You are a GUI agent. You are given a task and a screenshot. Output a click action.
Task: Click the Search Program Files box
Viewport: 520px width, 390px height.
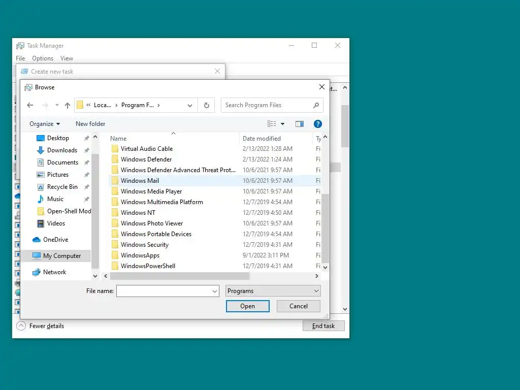(x=272, y=105)
